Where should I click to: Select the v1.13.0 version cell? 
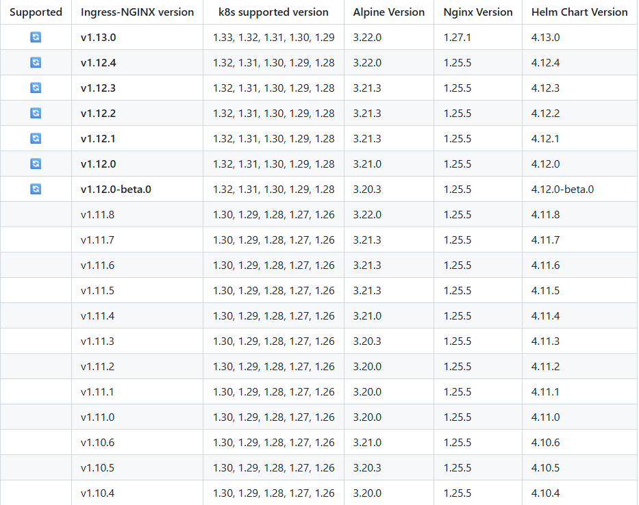pyautogui.click(x=98, y=38)
